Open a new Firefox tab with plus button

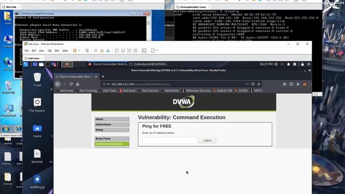(x=103, y=77)
